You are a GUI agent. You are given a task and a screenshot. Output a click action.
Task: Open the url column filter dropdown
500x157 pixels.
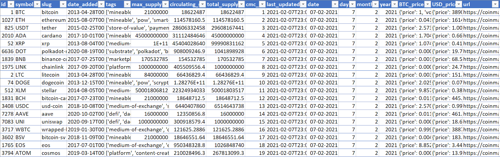pos(495,4)
